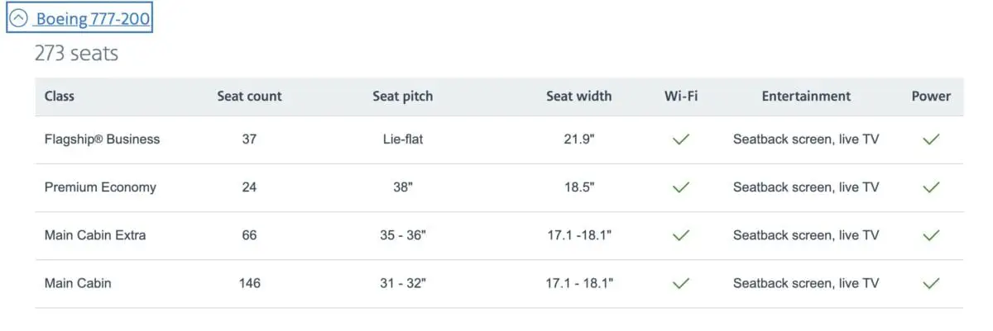
Task: Click Wi-Fi checkmark for Main Cabin Extra
Action: 681,235
